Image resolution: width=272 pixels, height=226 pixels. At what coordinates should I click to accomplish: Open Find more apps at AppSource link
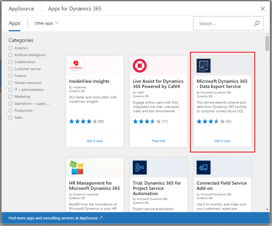[x=55, y=218]
